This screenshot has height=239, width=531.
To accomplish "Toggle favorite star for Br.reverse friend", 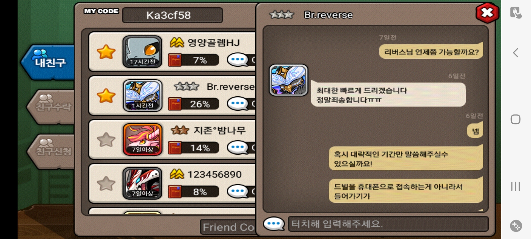I will pos(106,96).
